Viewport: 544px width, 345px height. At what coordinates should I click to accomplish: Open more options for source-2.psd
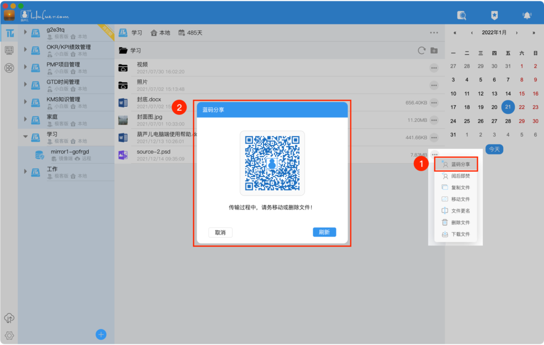(435, 155)
